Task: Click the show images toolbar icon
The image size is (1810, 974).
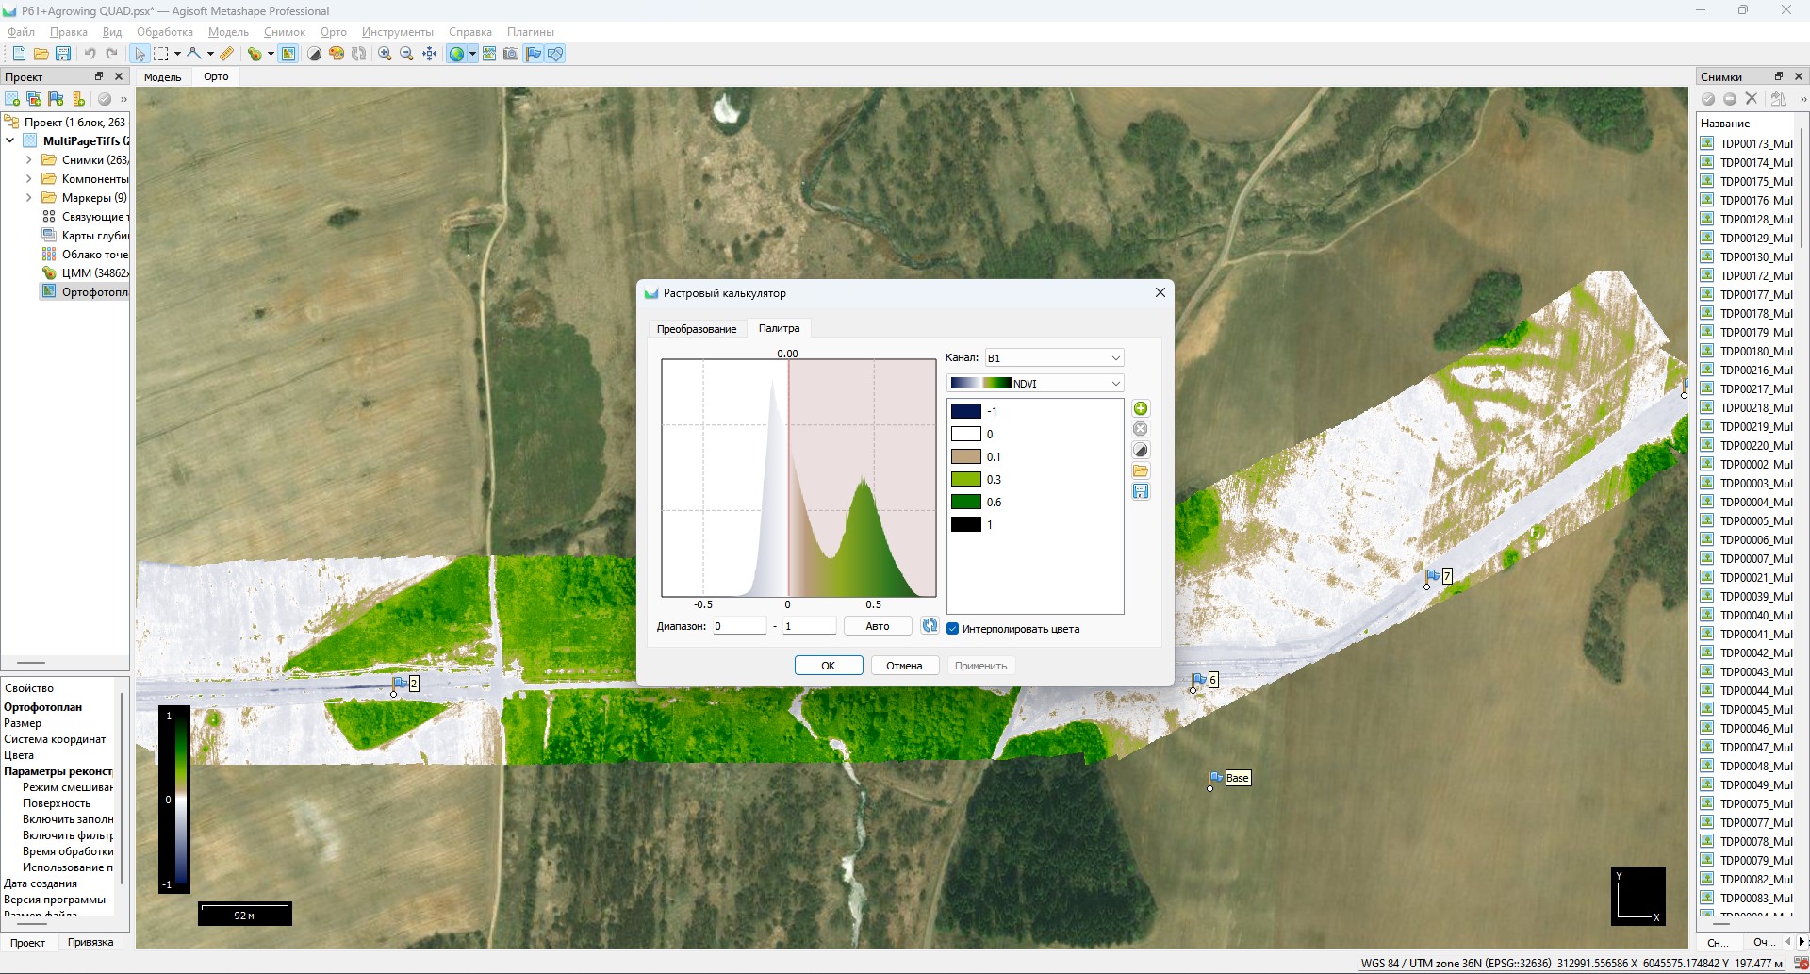Action: [x=489, y=54]
